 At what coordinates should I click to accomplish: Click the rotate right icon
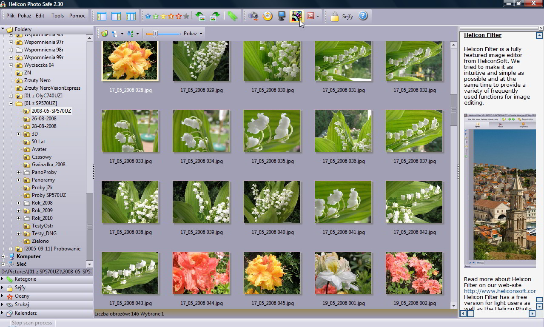tap(216, 16)
